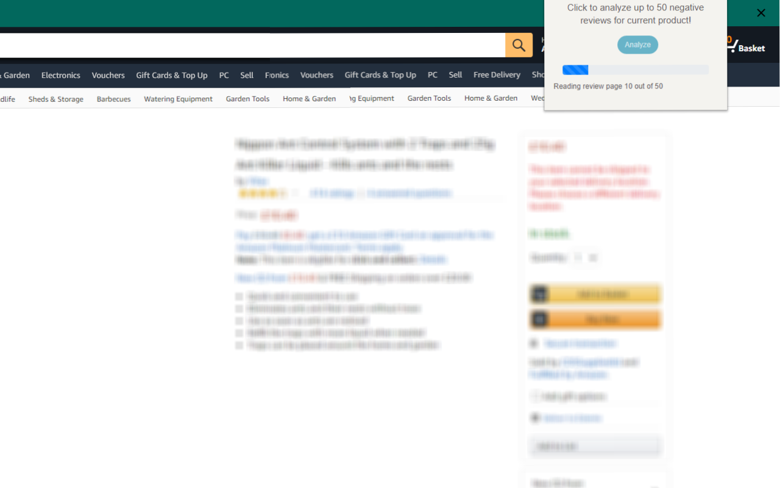Screen dimensions: 780x488
Task: Click the lock icon beside the secure transaction link
Action: coord(534,343)
